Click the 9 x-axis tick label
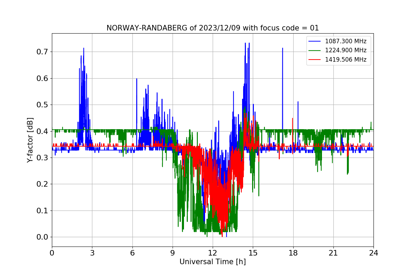415x277 pixels. coord(173,253)
